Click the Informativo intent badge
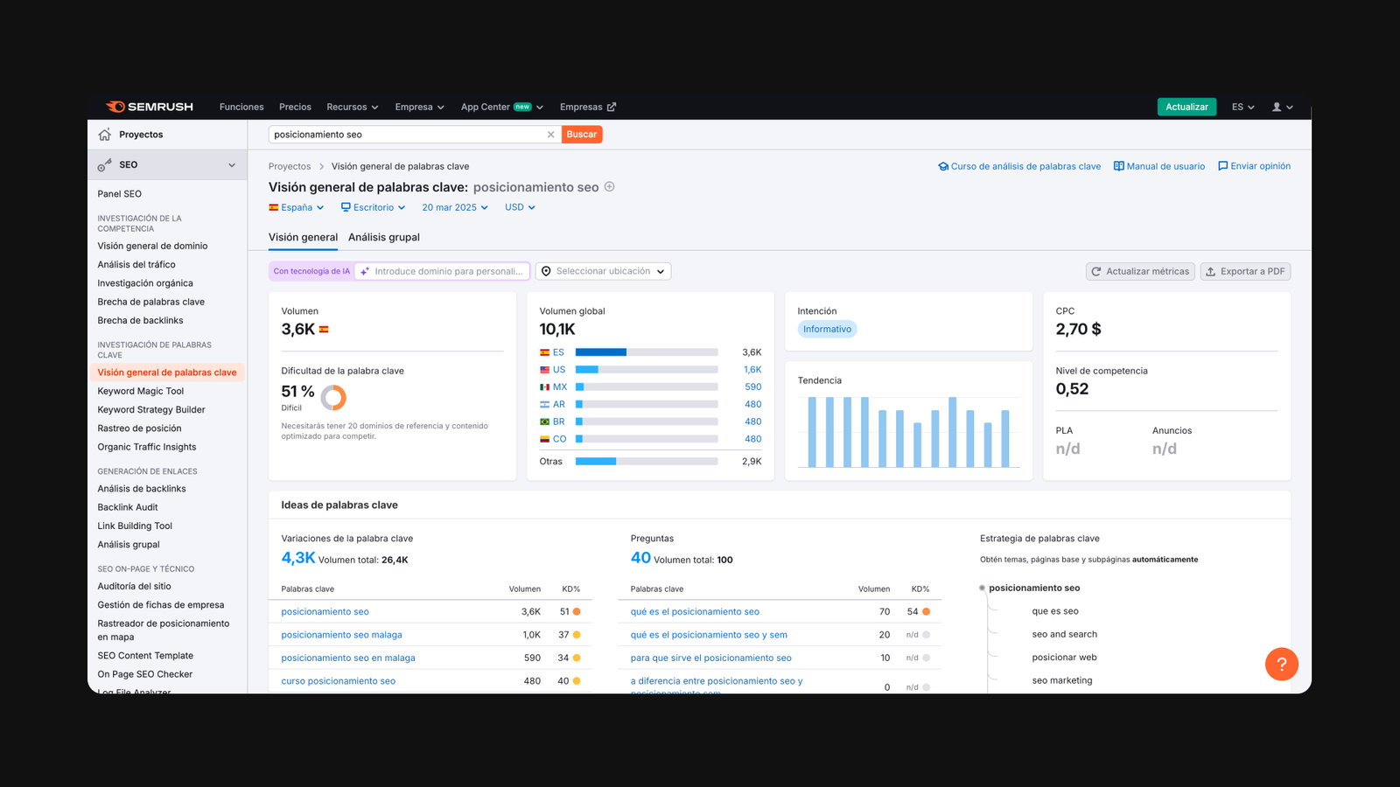 (x=827, y=329)
